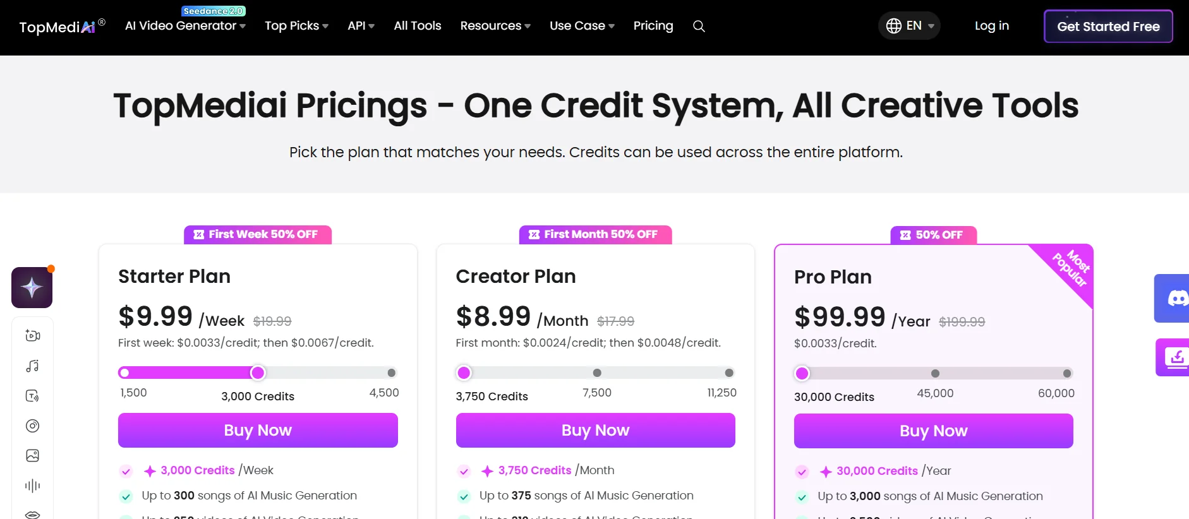Click the search magnifier icon in navbar

tap(699, 26)
